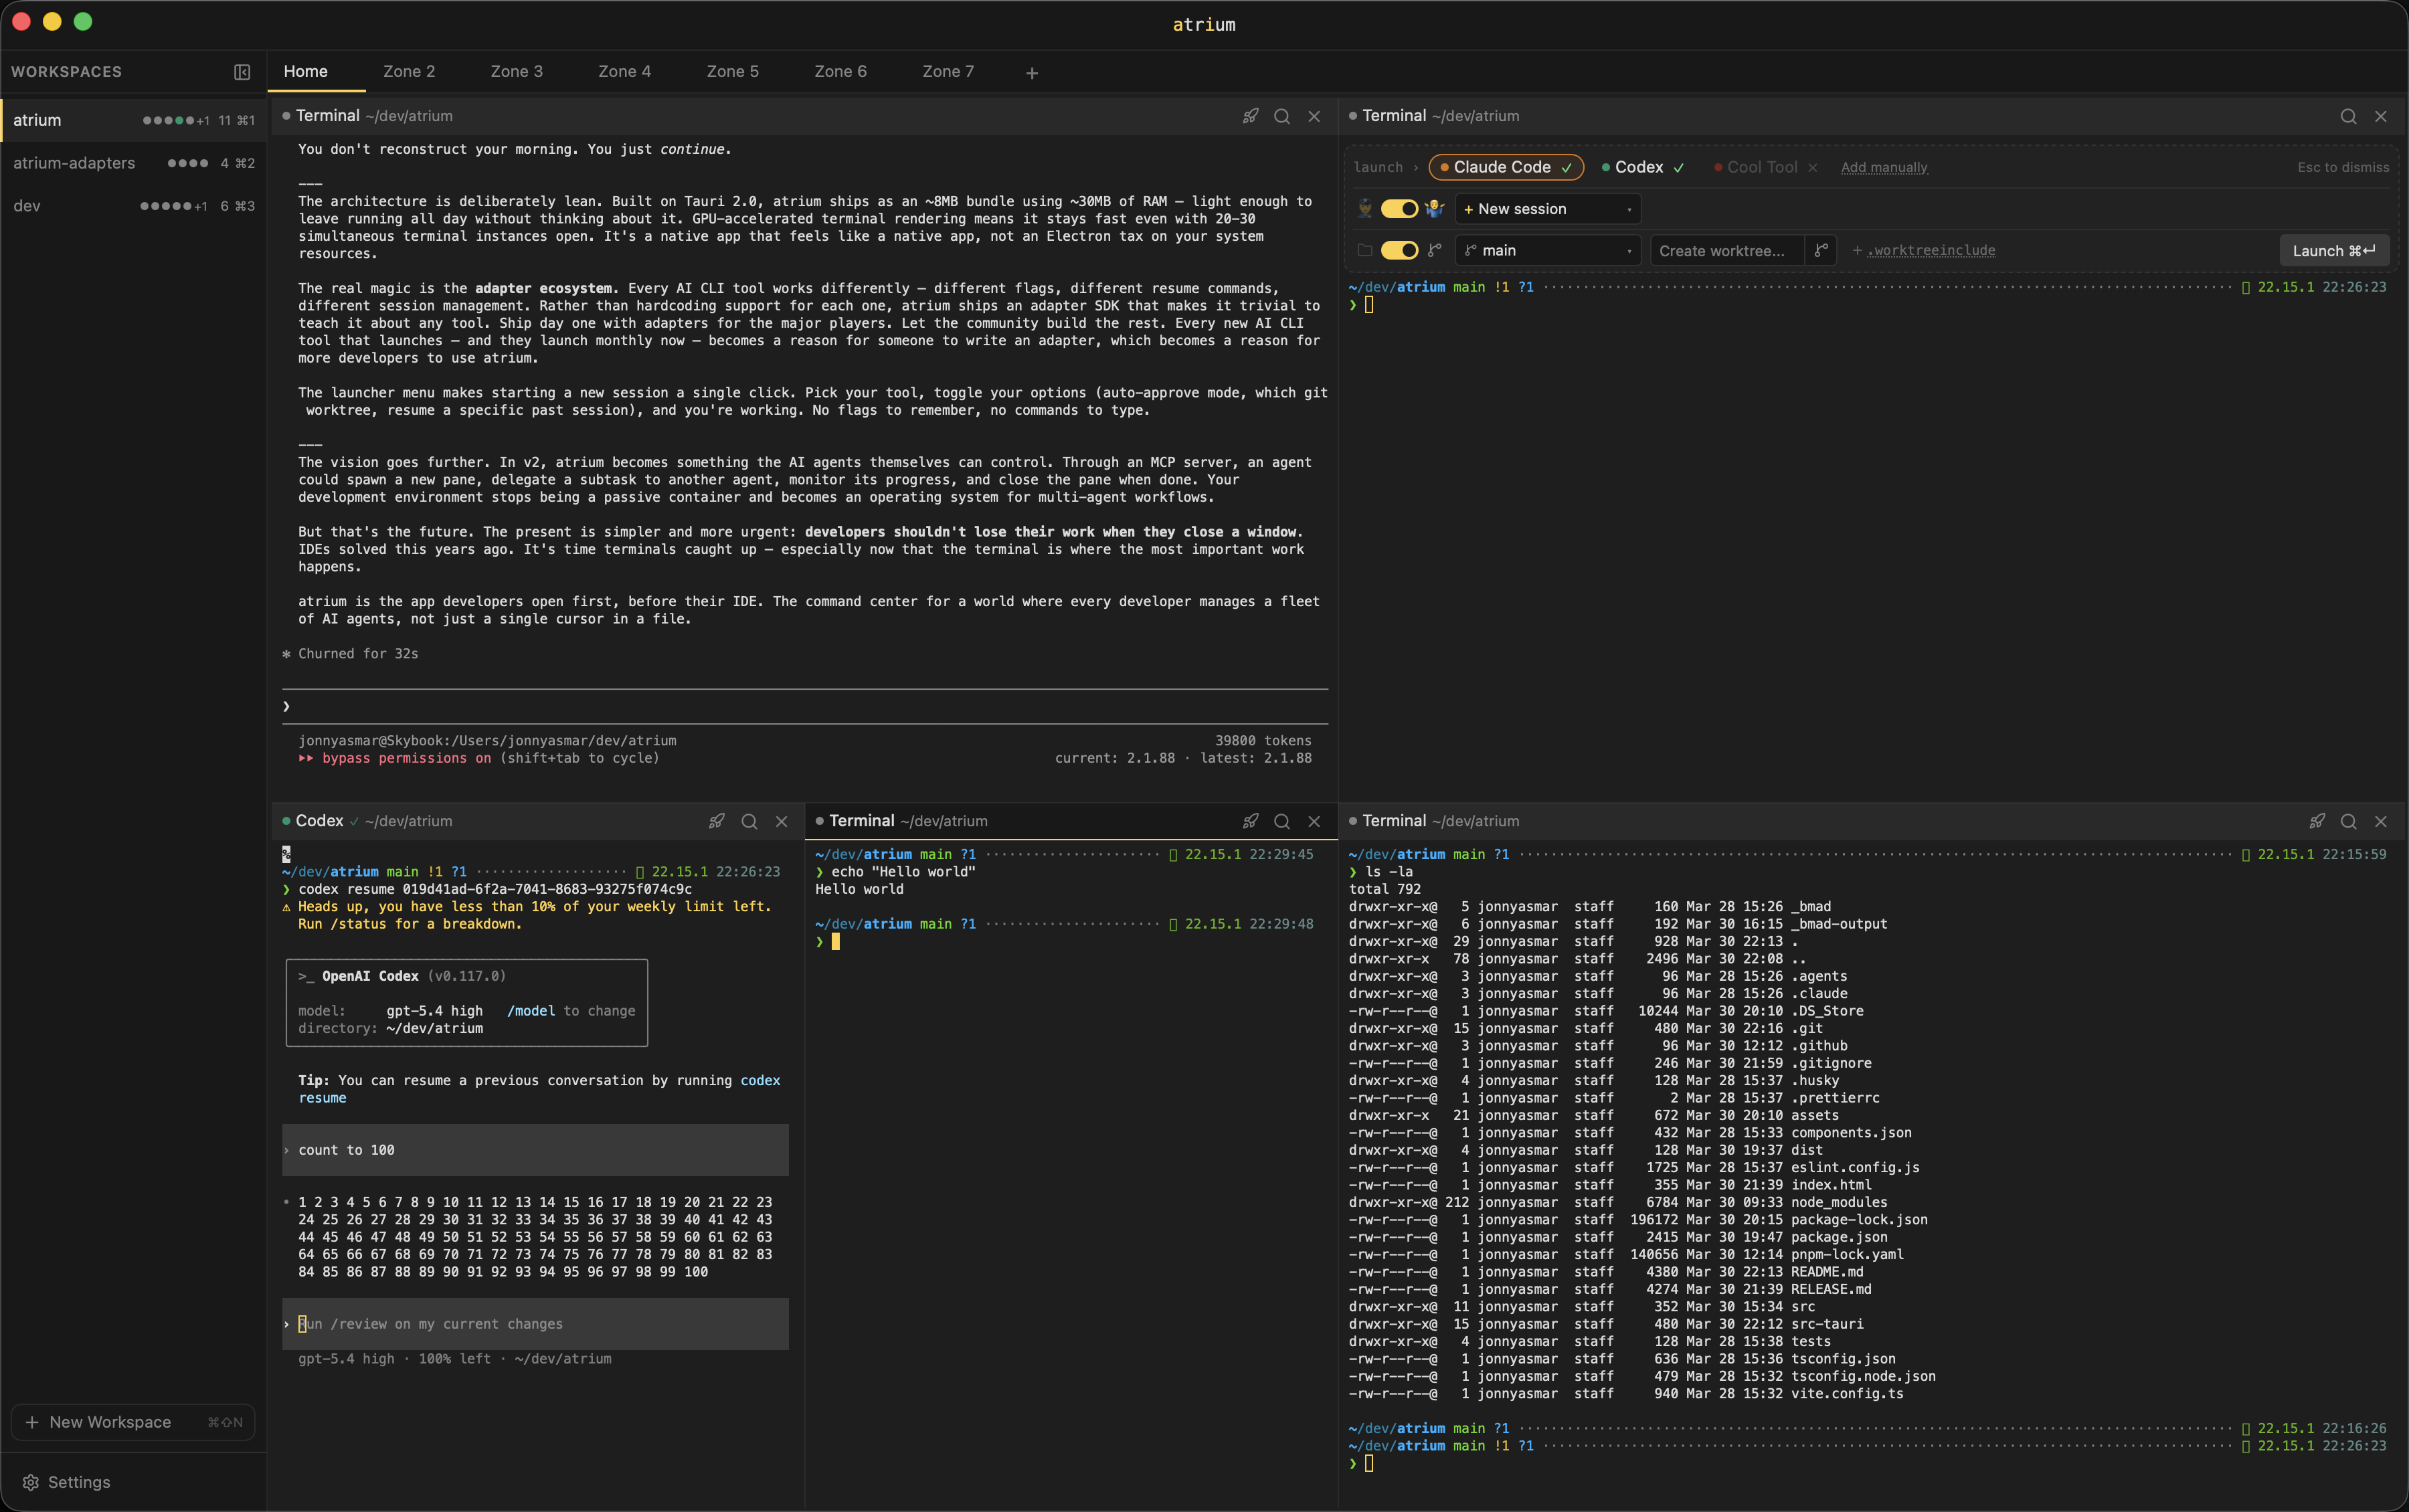The width and height of the screenshot is (2409, 1512).
Task: Open the launcher via rocket icon on top Terminal panel
Action: click(x=1251, y=116)
